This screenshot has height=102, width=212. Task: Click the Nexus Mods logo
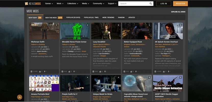(33, 4)
